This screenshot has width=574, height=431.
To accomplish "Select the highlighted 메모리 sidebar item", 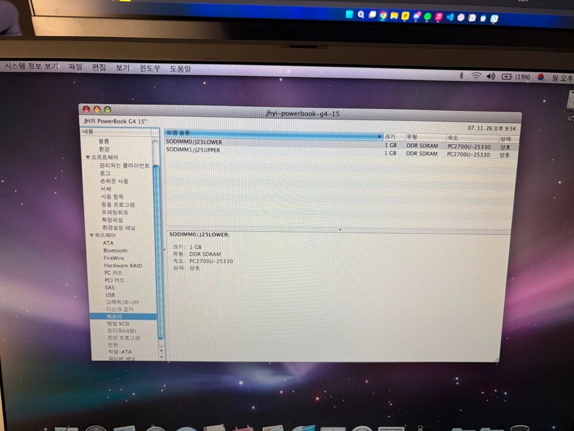I will coord(123,316).
